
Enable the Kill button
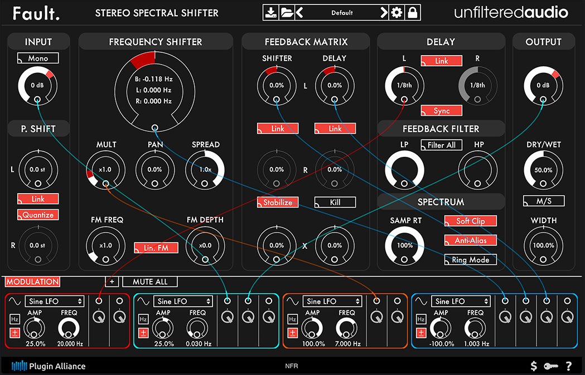[335, 203]
